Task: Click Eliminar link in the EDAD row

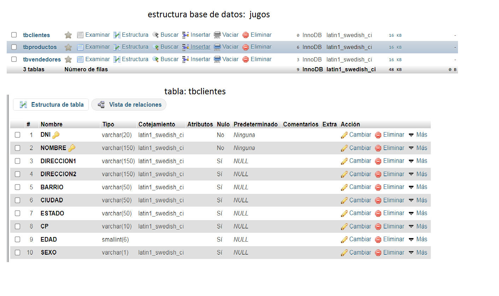Action: point(394,239)
